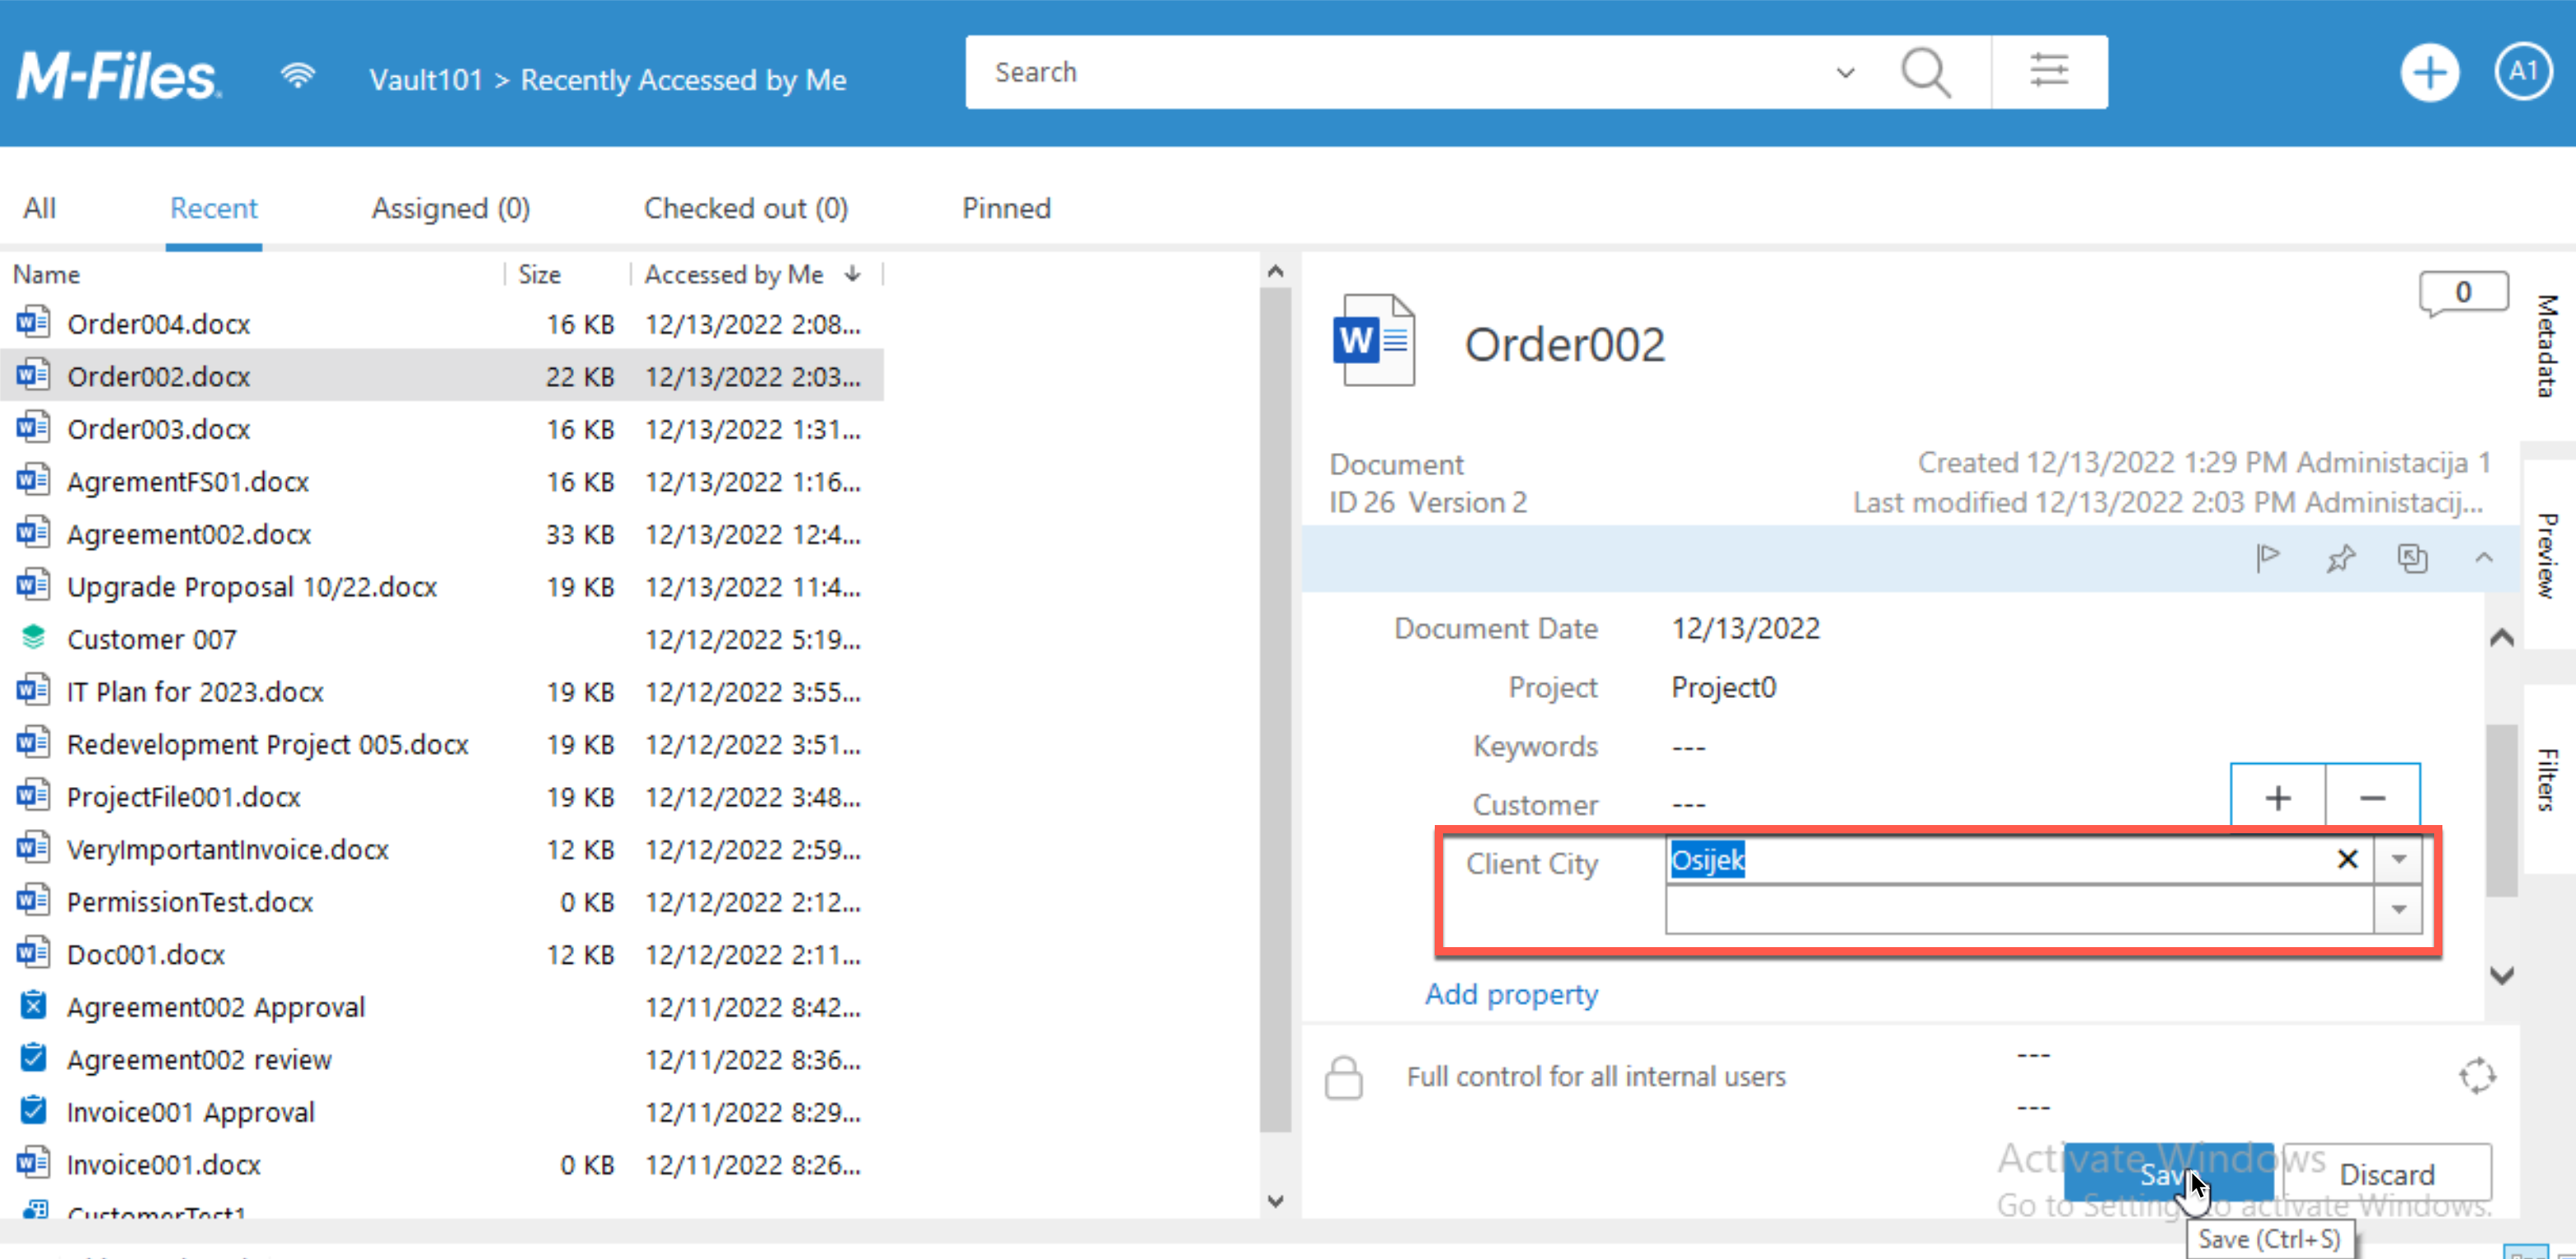Add a Client City value with plus

(2278, 798)
